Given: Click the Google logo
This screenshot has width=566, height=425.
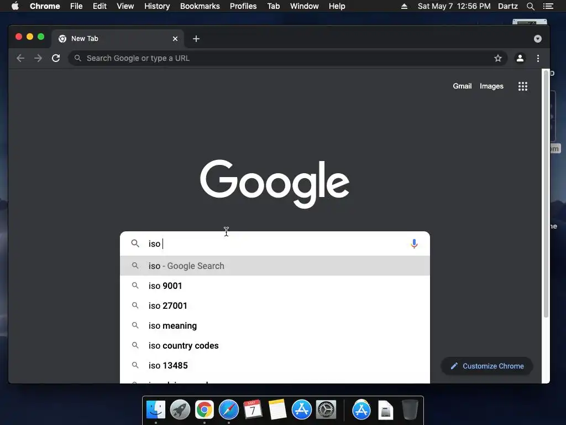Looking at the screenshot, I should coord(275,184).
